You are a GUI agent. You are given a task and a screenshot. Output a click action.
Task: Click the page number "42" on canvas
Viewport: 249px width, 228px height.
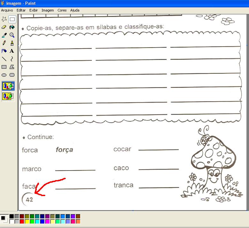pyautogui.click(x=29, y=200)
